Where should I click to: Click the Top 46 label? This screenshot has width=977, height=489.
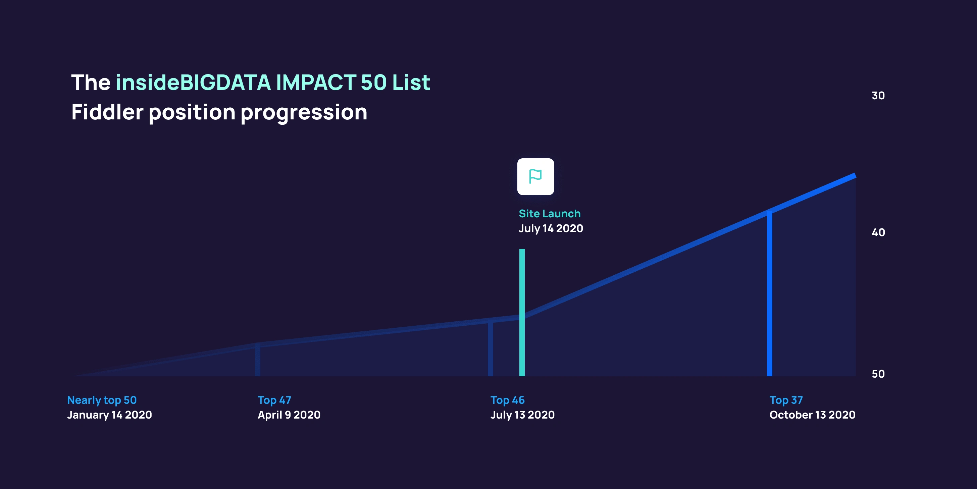coord(507,400)
